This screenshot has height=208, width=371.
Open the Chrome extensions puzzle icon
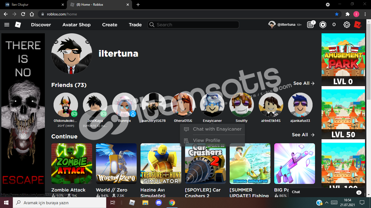click(x=347, y=14)
